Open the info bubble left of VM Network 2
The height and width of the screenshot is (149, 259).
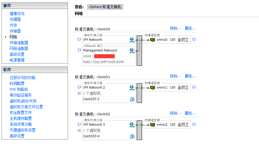click(79, 87)
